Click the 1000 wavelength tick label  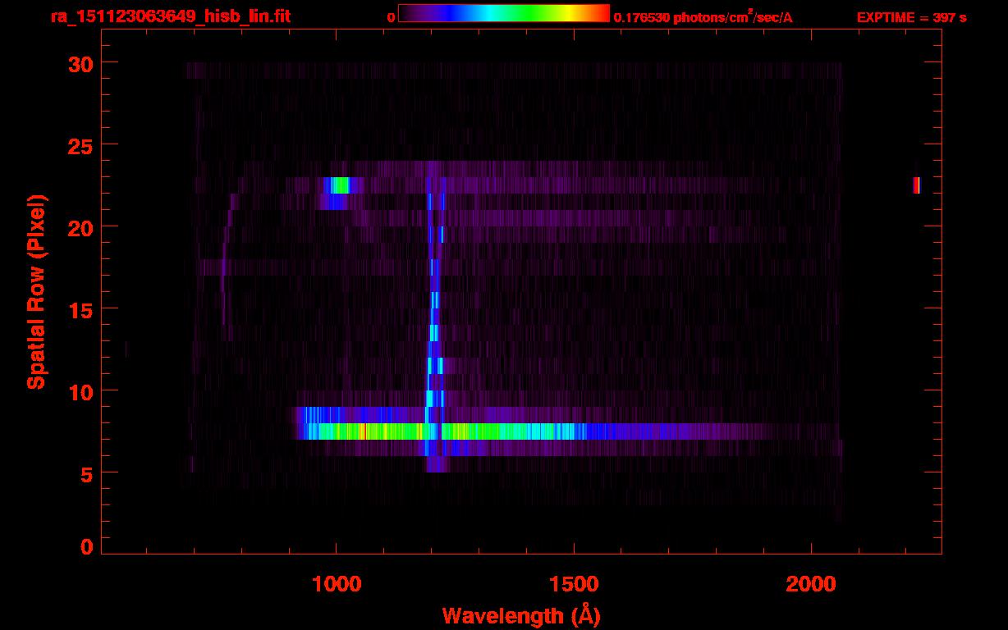(336, 584)
